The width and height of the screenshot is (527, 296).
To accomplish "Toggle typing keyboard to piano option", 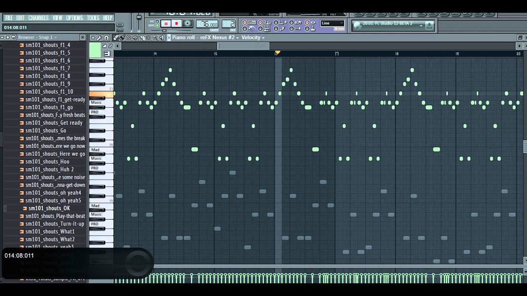I will [245, 23].
